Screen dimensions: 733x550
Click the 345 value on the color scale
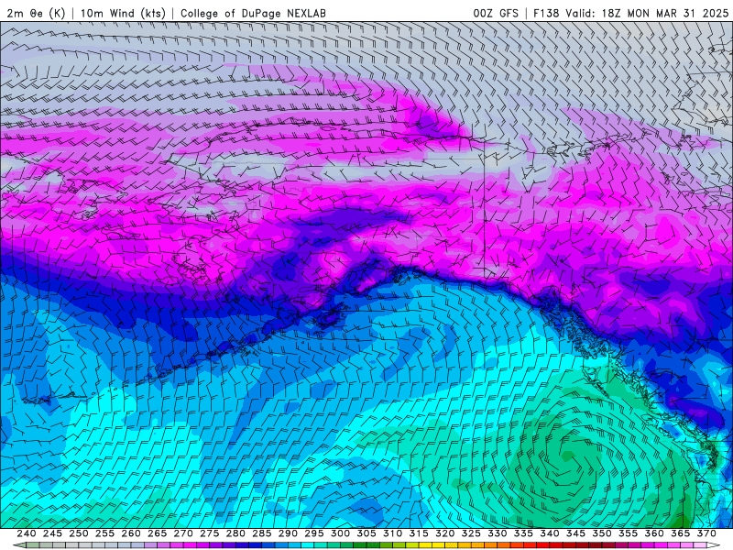point(576,533)
